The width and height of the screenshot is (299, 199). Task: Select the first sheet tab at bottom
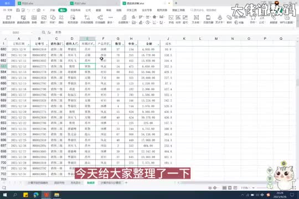[x=38, y=182]
